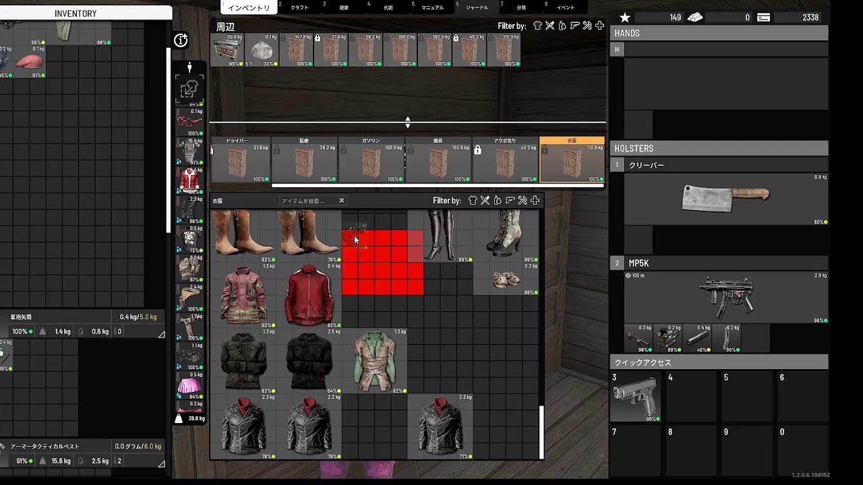Toggle medical filter in nearby panel
The height and width of the screenshot is (485, 863).
599,26
